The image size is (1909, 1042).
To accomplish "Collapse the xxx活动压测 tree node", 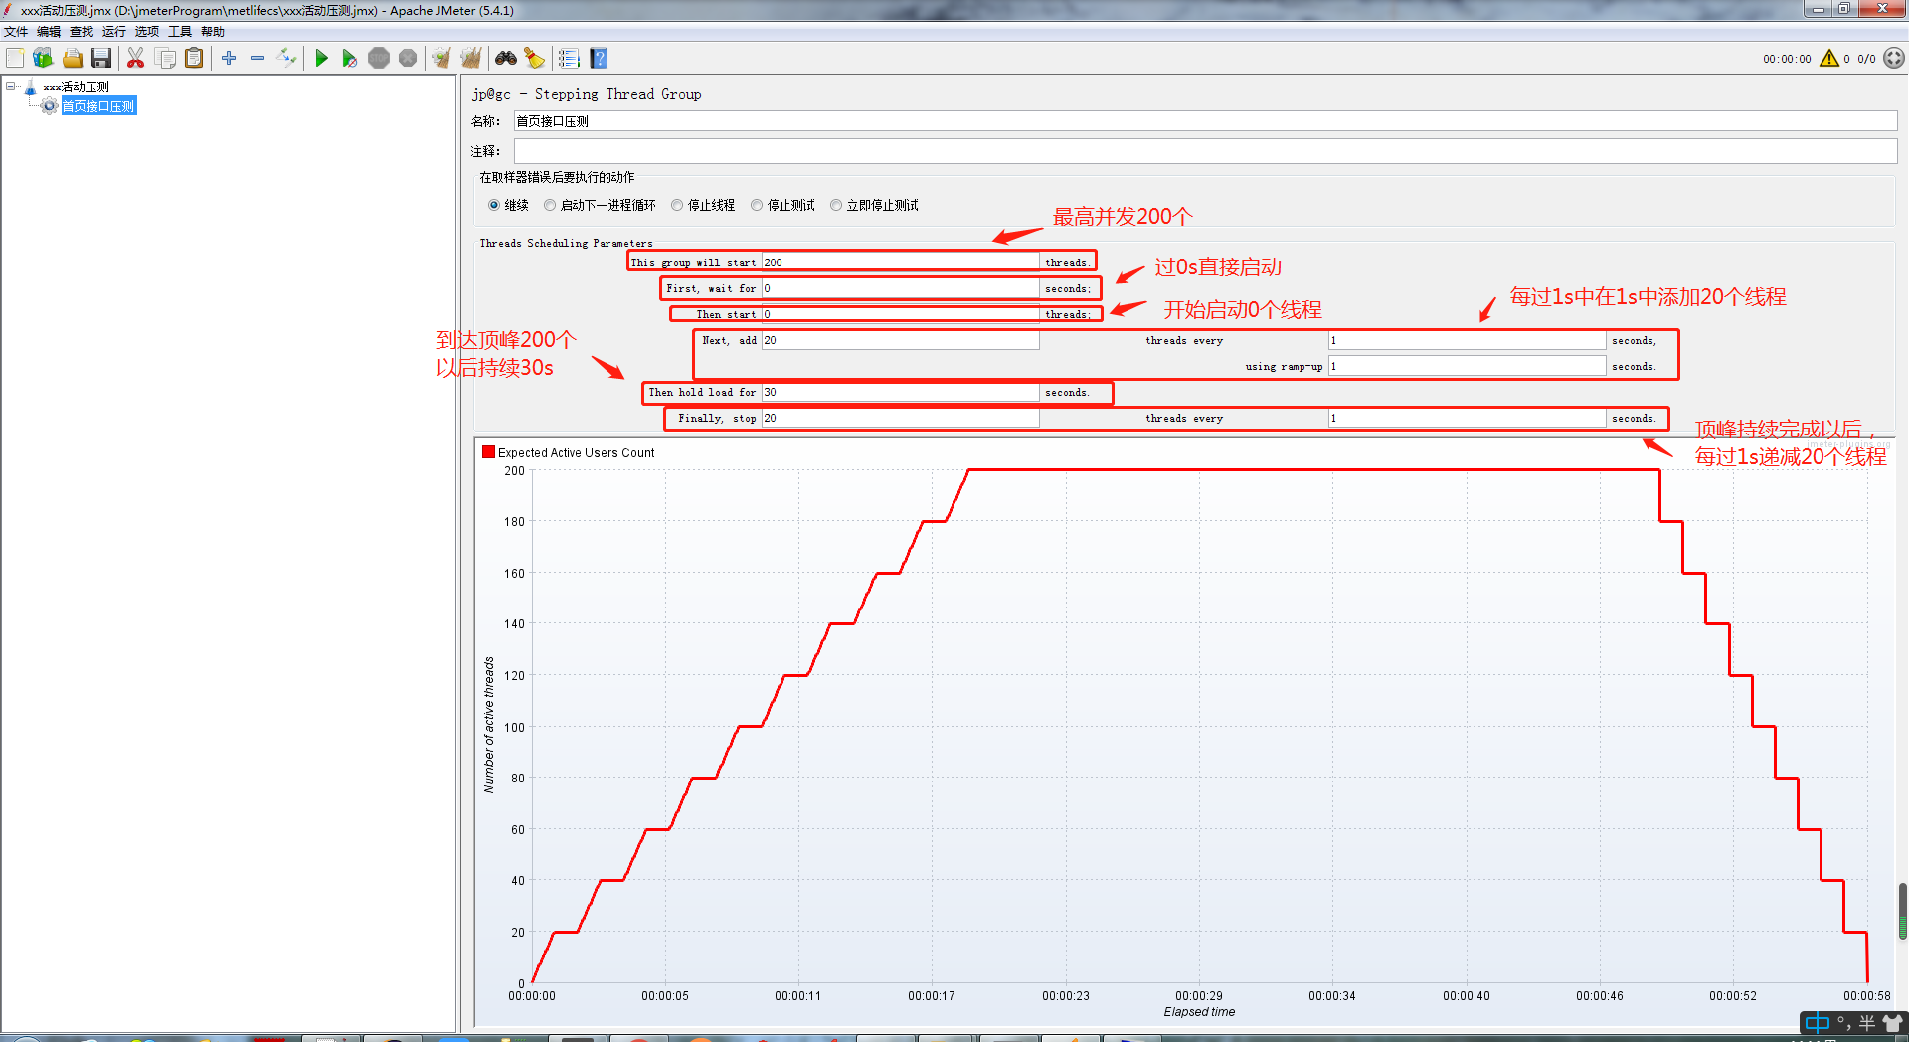I will click(11, 87).
